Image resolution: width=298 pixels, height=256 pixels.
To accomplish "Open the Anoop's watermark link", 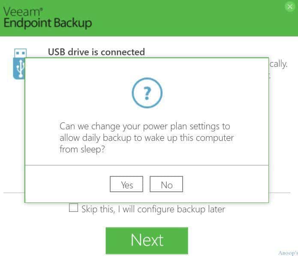I will [288, 253].
